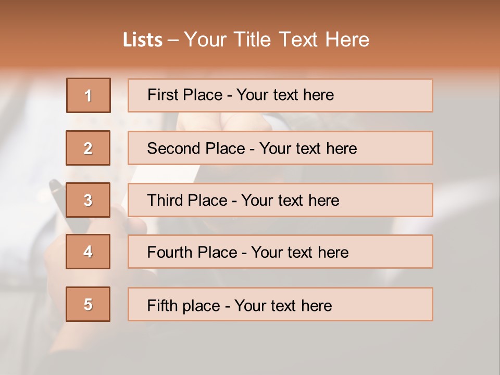Click the number 5 box

click(x=88, y=304)
